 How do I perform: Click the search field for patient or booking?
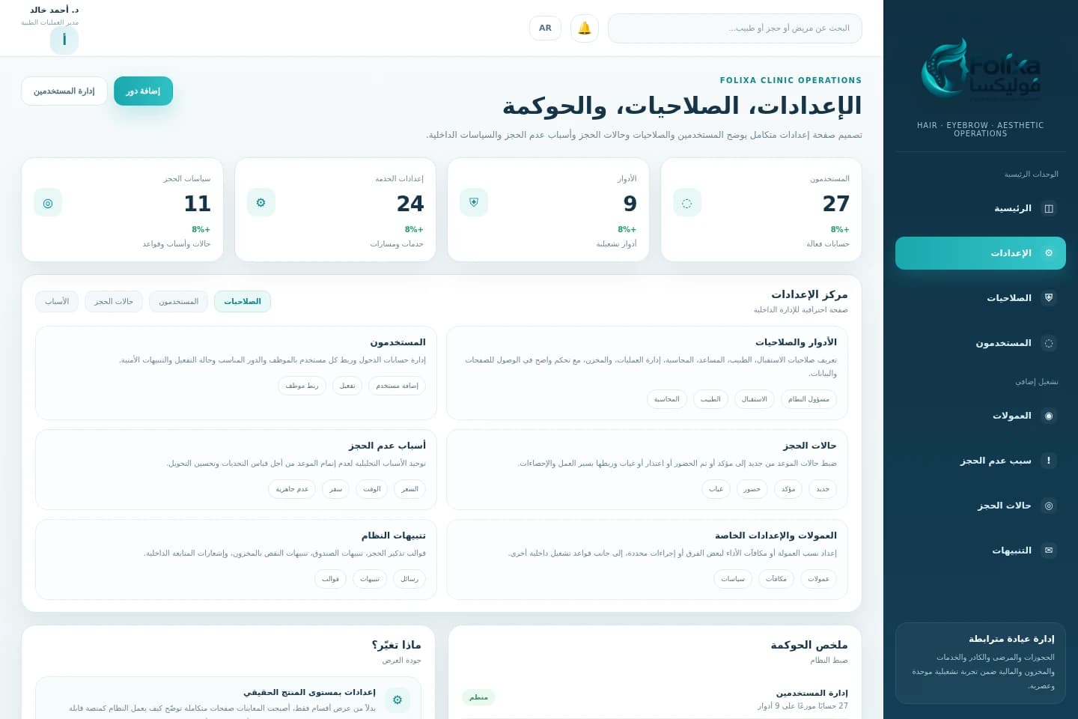tap(735, 28)
